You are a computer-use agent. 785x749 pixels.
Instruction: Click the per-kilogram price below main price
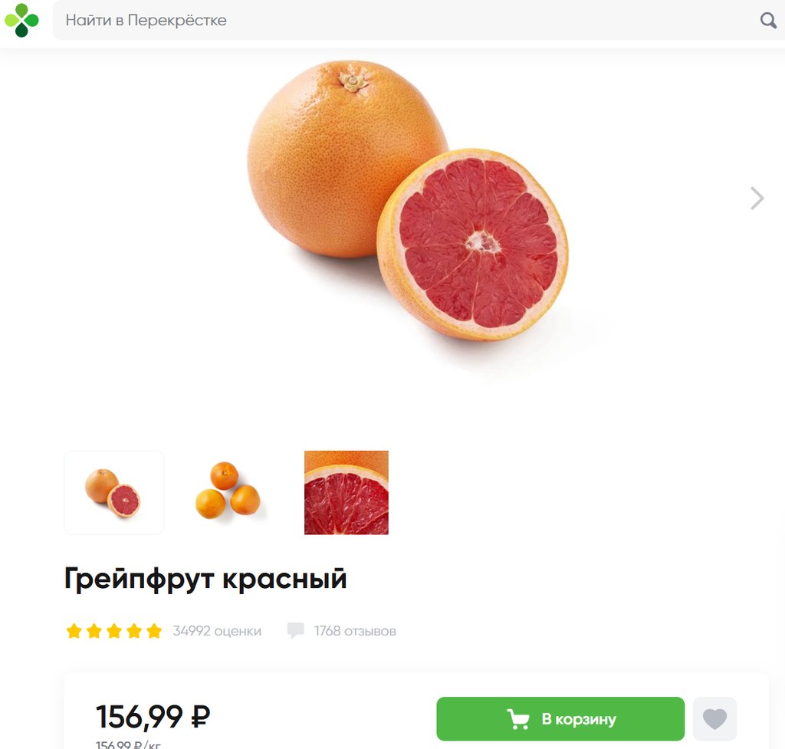click(x=128, y=744)
